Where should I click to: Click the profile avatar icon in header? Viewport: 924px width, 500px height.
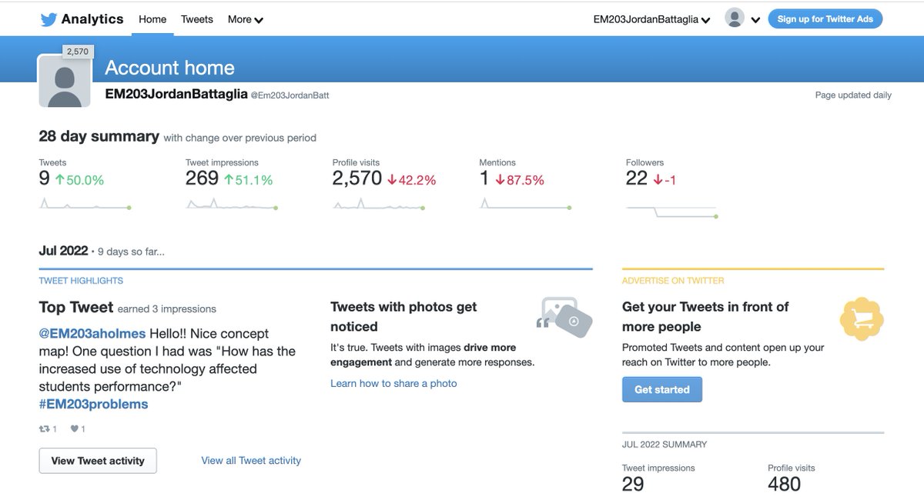pos(735,18)
